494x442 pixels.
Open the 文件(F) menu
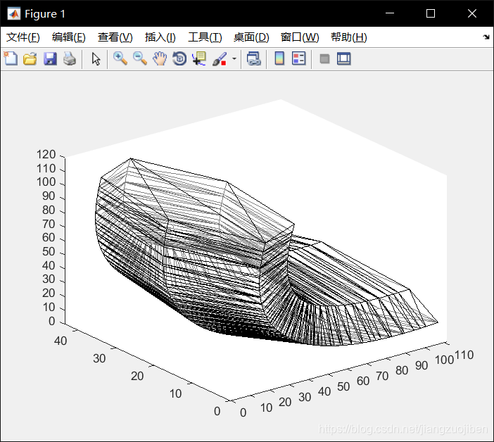23,37
